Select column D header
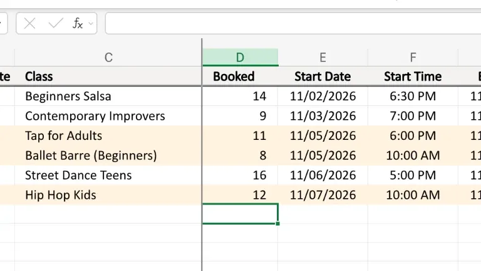The image size is (481, 271). (x=240, y=57)
